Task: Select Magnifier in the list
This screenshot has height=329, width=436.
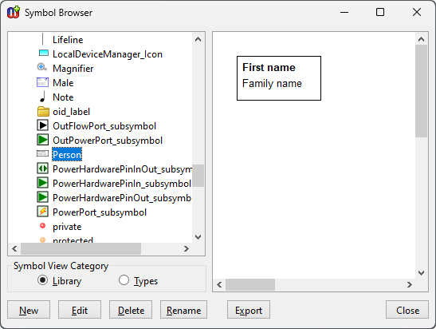Action: pyautogui.click(x=73, y=69)
